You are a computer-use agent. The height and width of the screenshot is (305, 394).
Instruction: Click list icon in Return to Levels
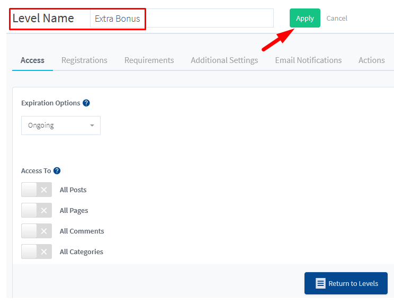click(x=320, y=283)
